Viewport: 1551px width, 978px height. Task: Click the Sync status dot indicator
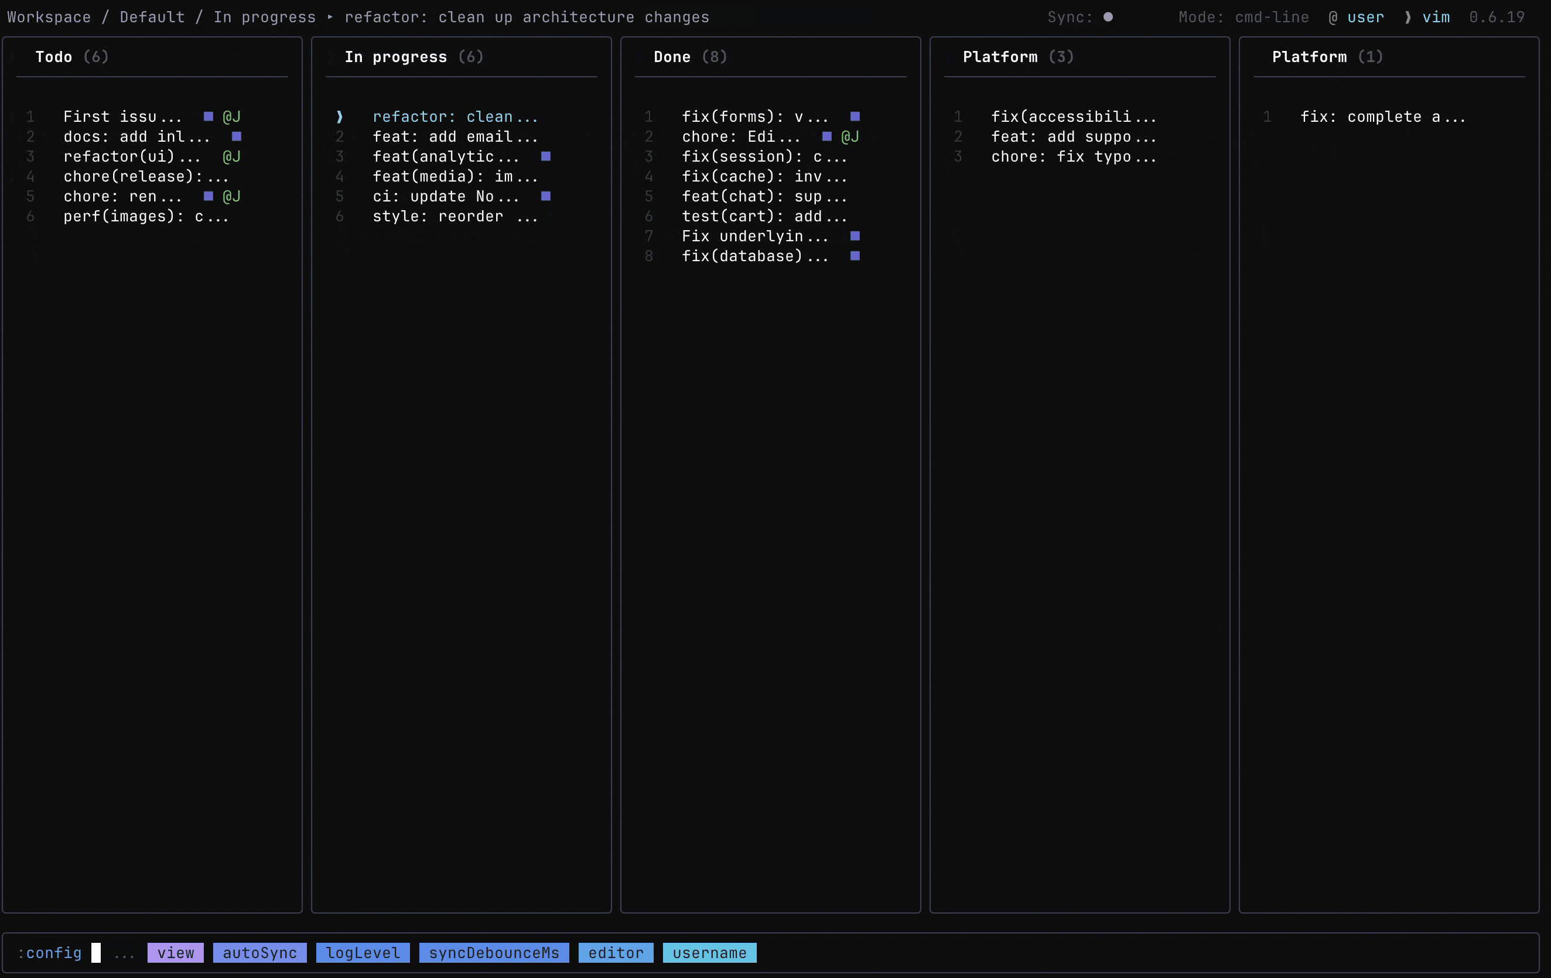coord(1108,18)
